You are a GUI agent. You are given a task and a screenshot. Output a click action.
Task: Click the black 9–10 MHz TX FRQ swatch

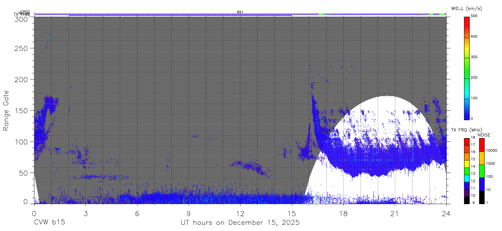(x=466, y=200)
